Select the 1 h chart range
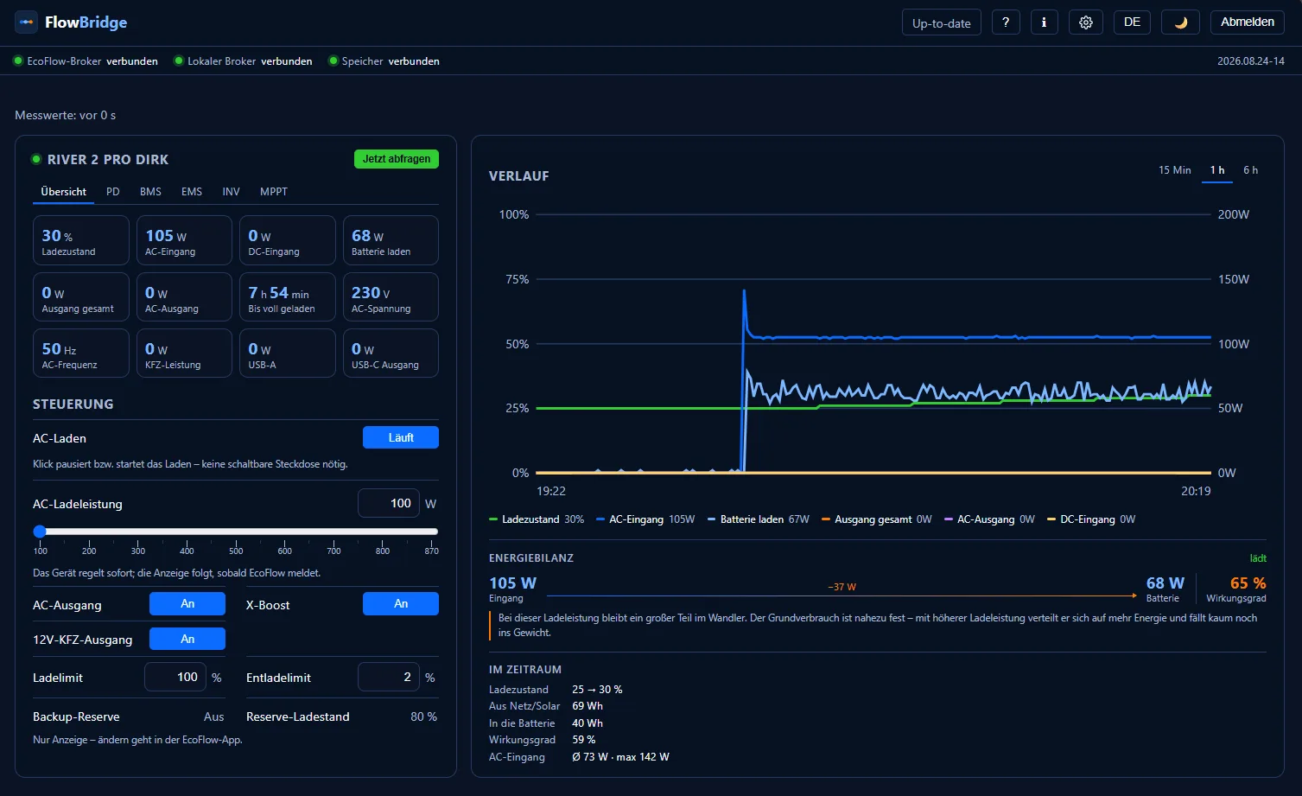The height and width of the screenshot is (796, 1302). click(1217, 170)
